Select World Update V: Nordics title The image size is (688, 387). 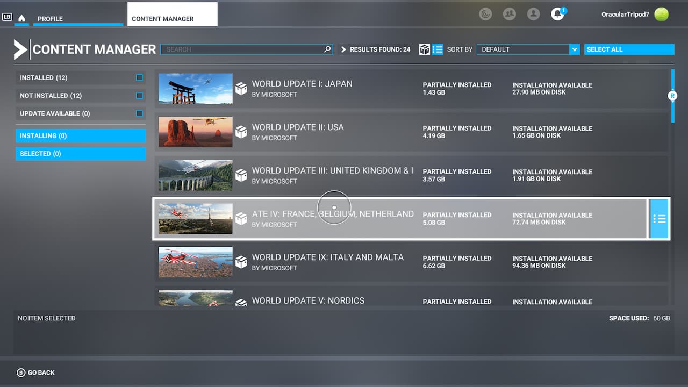[x=308, y=300]
